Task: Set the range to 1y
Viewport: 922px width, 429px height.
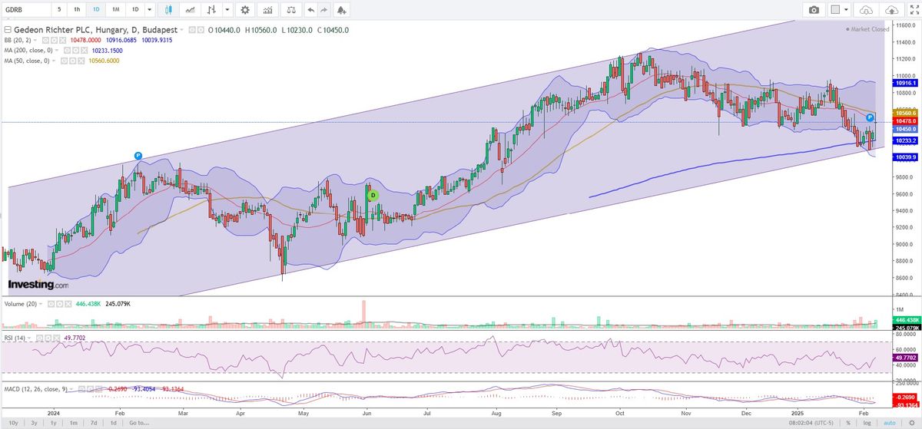Action: [53, 423]
